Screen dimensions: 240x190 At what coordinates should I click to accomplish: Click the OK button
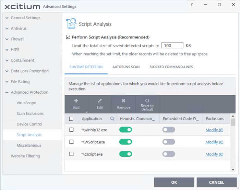174,182
